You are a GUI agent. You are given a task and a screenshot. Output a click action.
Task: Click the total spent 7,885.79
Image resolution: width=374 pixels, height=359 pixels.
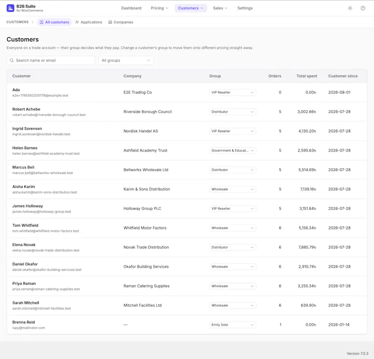[307, 247]
